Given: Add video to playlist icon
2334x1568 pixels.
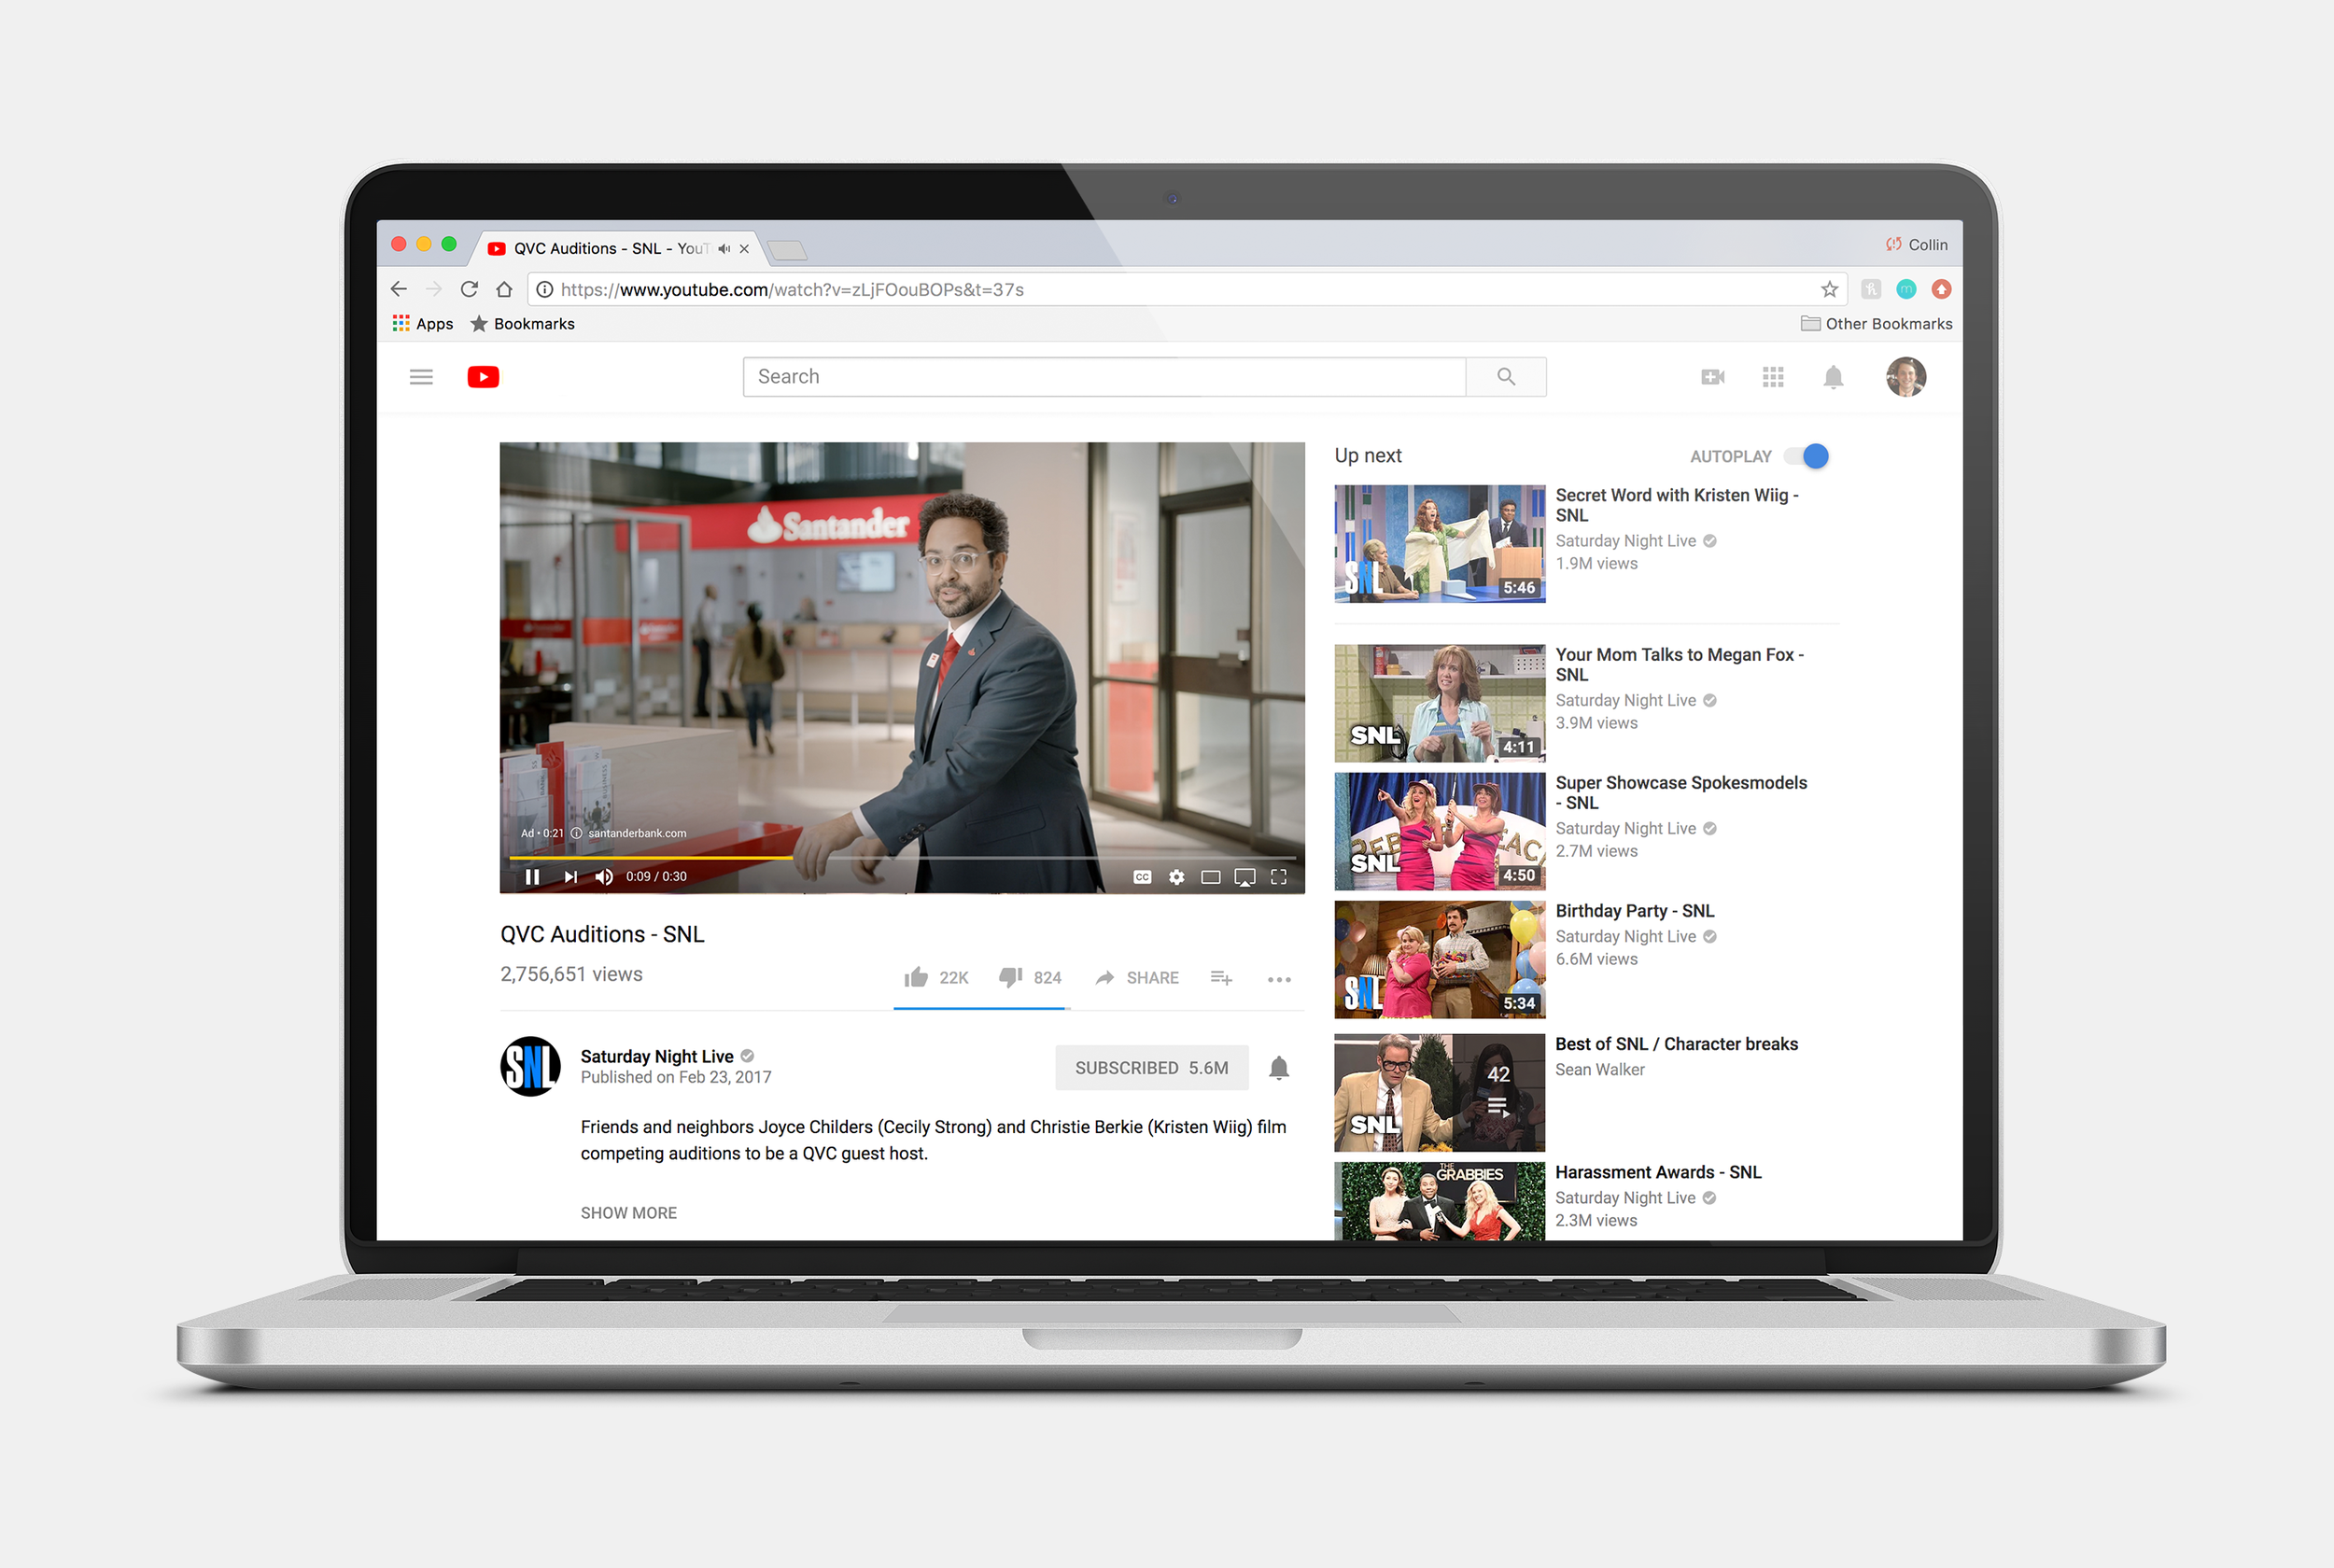Looking at the screenshot, I should point(1221,977).
